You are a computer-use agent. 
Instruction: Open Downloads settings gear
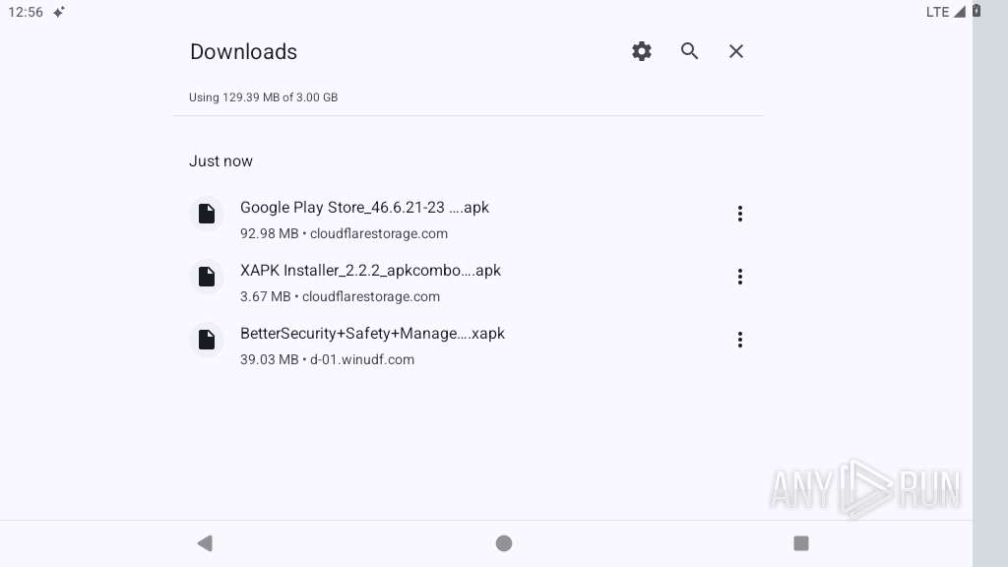pos(642,51)
